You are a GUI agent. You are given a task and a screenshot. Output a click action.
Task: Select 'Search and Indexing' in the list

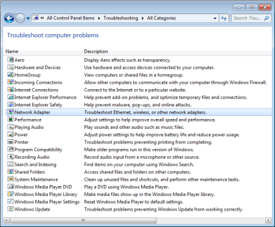[35, 164]
